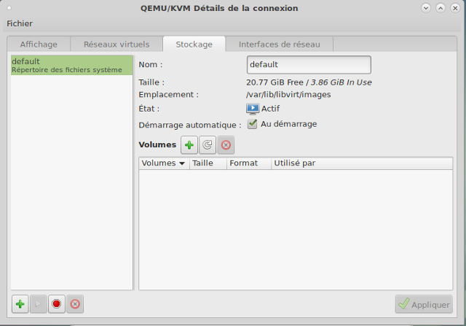The width and height of the screenshot is (466, 326).
Task: Switch to the Affichage tab
Action: [39, 44]
